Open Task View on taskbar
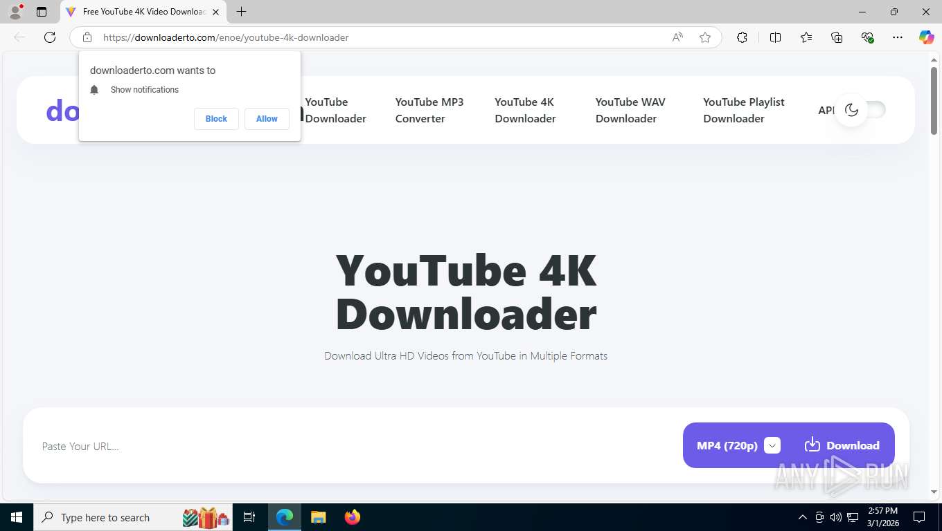This screenshot has width=942, height=531. pyautogui.click(x=249, y=517)
